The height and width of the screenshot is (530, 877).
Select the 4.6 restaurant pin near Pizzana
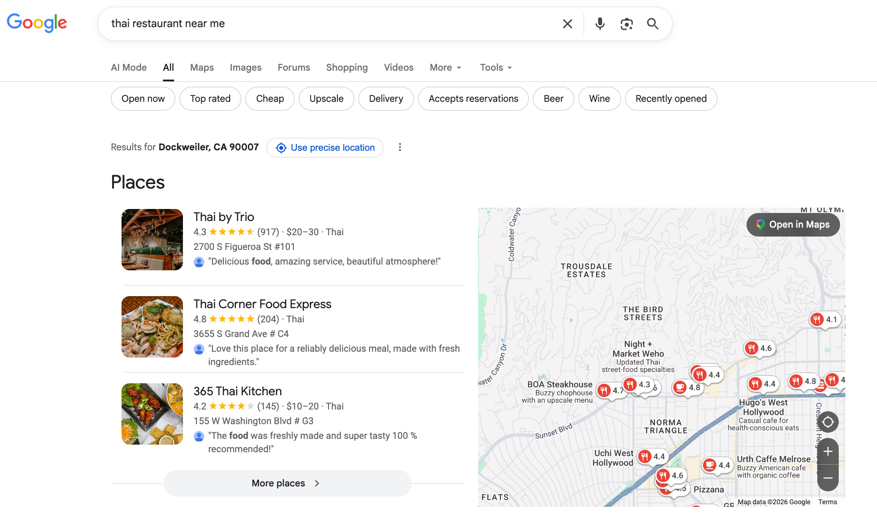670,475
